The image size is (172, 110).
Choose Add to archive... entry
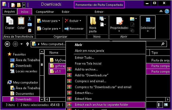106,69
